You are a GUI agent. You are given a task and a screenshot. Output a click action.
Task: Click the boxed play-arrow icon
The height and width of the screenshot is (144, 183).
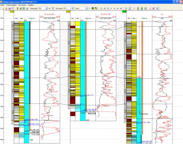pos(24,9)
